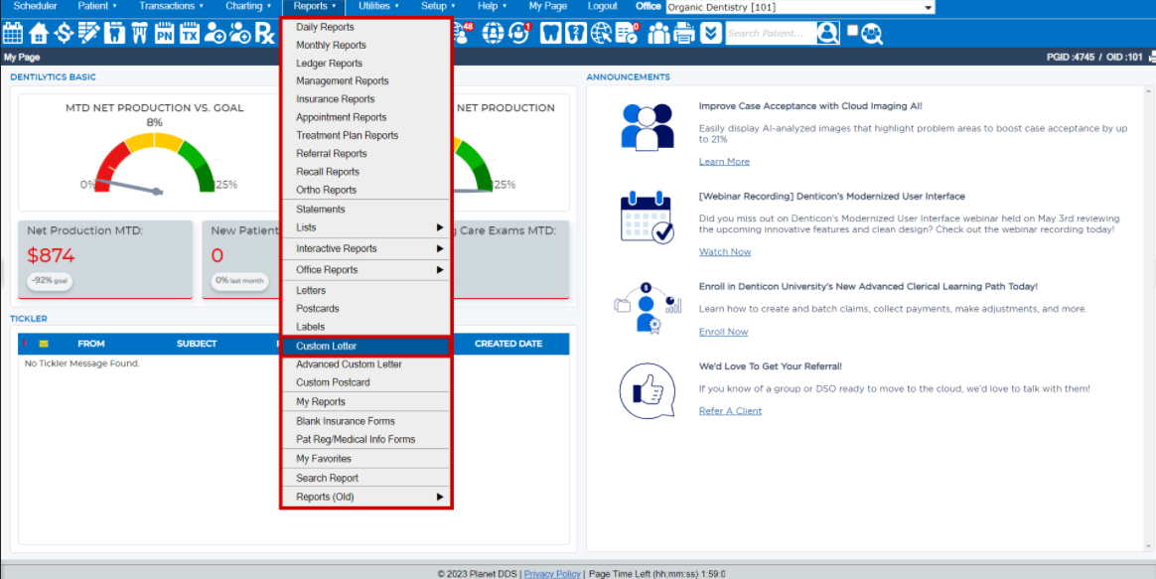Click the tooth with roots perio icon
Screen dimensions: 1156x579
coord(139,33)
